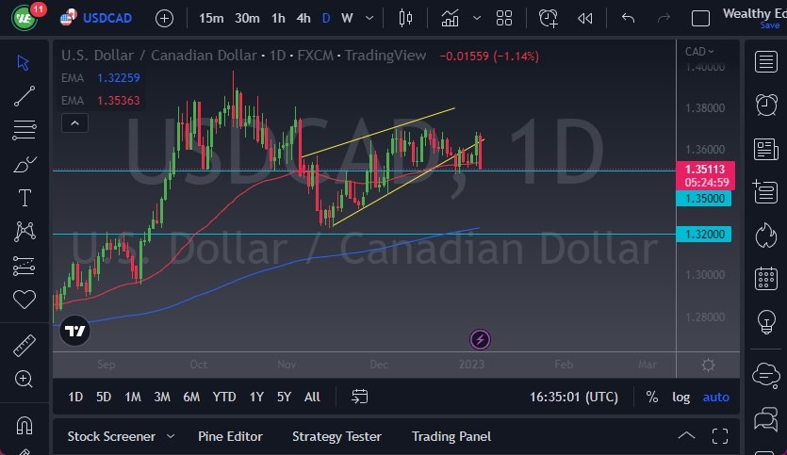Image resolution: width=787 pixels, height=455 pixels.
Task: Open the Trading Panel tab
Action: pos(451,436)
